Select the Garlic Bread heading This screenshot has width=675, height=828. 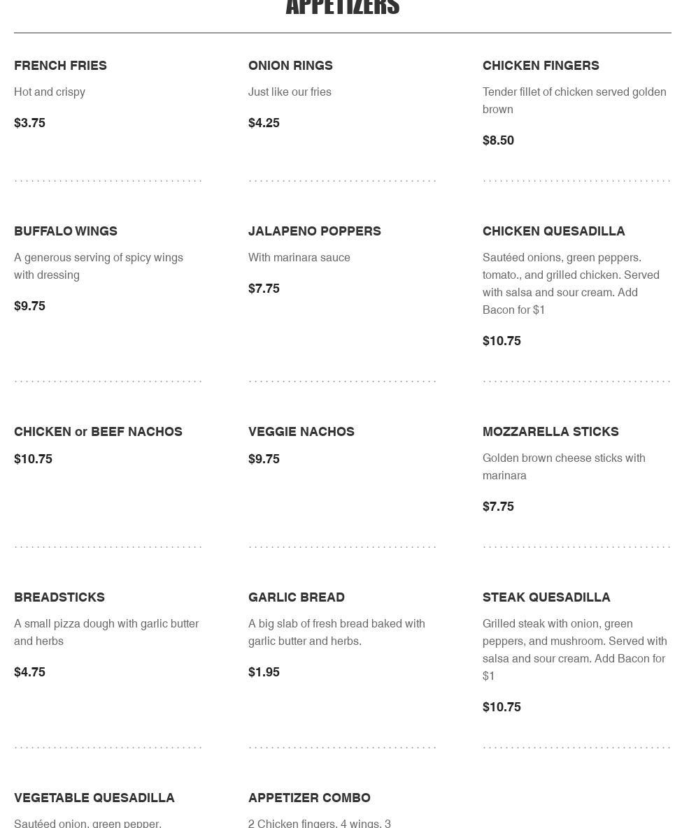click(x=296, y=597)
